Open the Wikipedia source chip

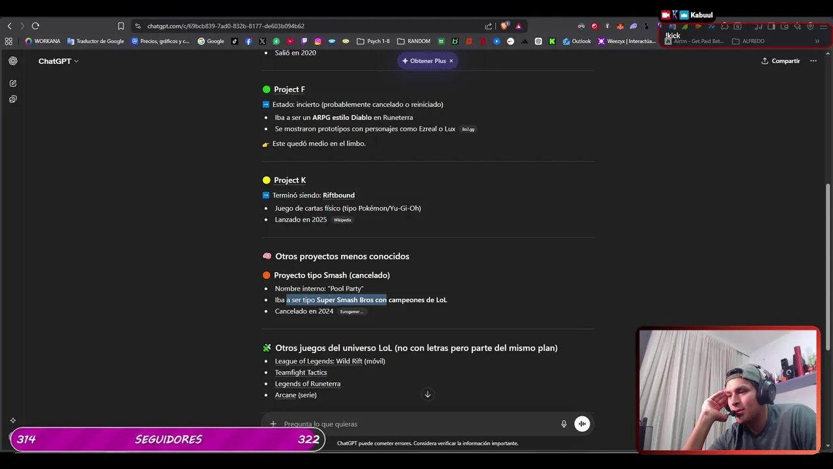(342, 220)
